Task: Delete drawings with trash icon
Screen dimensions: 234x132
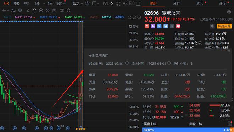Action: pyautogui.click(x=54, y=10)
